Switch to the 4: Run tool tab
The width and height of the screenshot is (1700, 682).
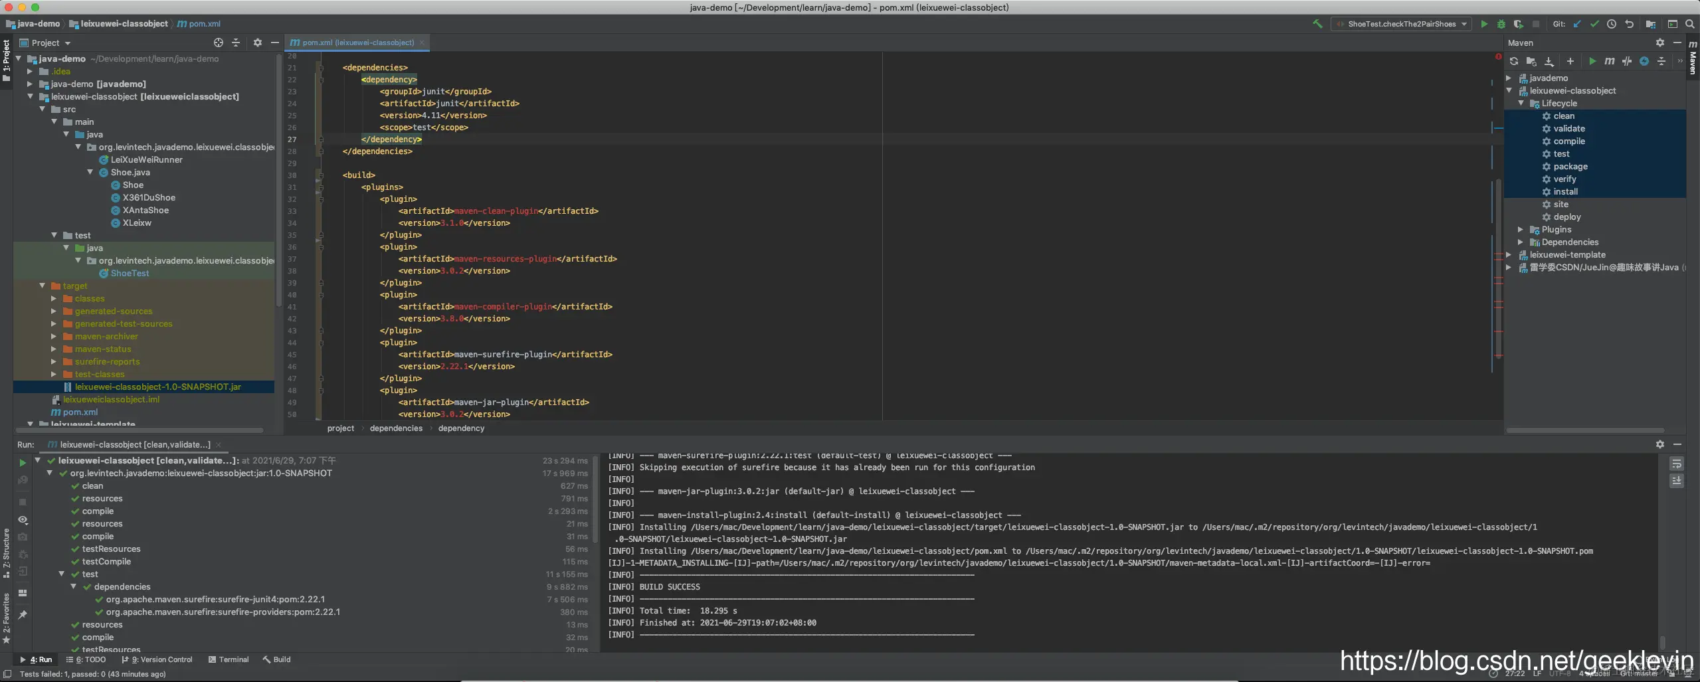pos(36,659)
